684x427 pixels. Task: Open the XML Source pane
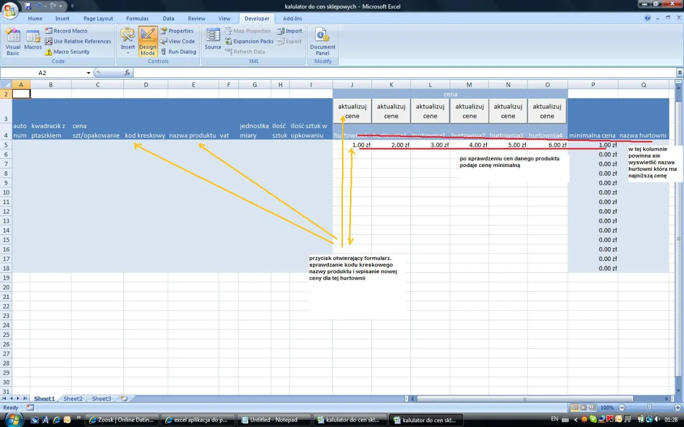tap(213, 41)
